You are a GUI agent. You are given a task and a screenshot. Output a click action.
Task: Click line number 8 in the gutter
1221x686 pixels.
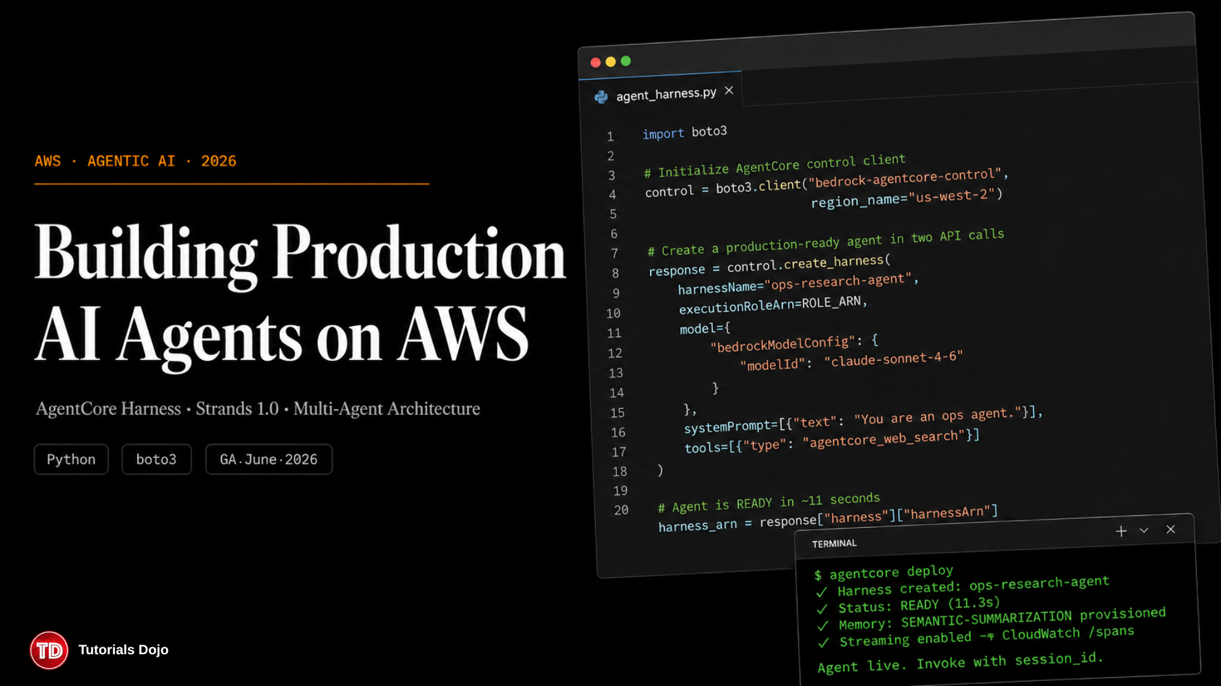(x=615, y=273)
